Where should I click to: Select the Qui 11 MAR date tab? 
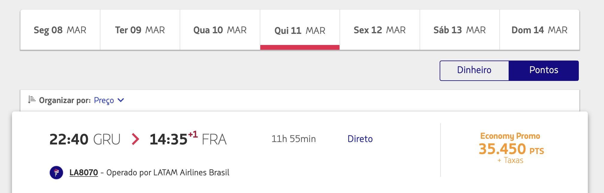pyautogui.click(x=300, y=30)
